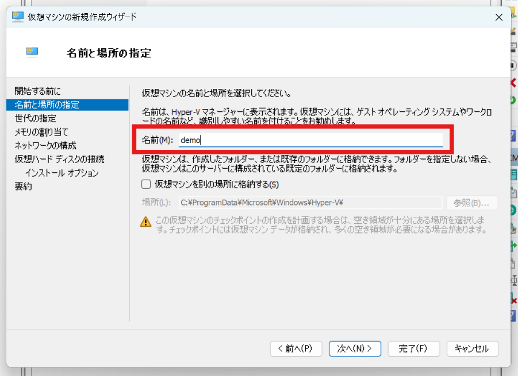Go to the 世代の指定 step
The width and height of the screenshot is (518, 376).
[35, 118]
